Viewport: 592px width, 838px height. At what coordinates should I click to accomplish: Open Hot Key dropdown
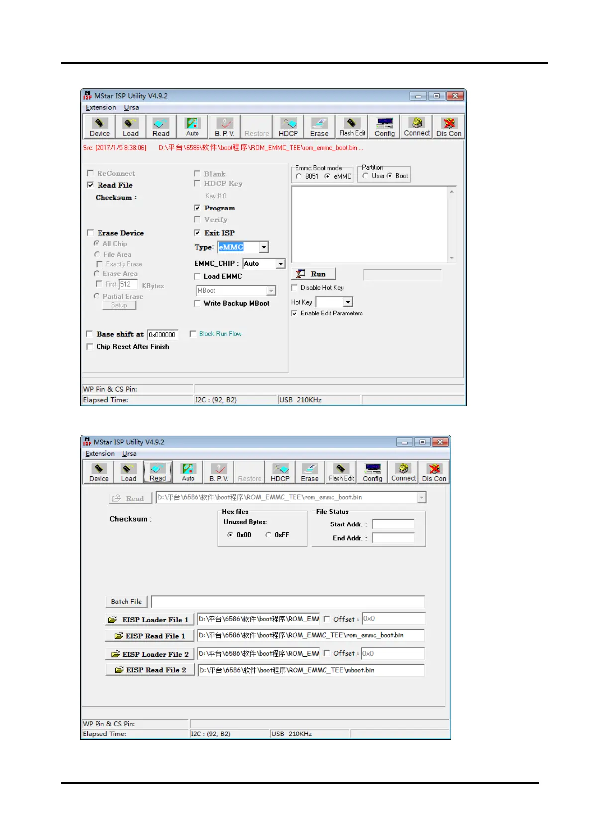coord(348,302)
